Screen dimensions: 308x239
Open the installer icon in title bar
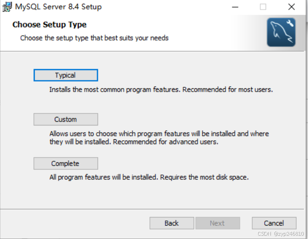click(x=7, y=7)
